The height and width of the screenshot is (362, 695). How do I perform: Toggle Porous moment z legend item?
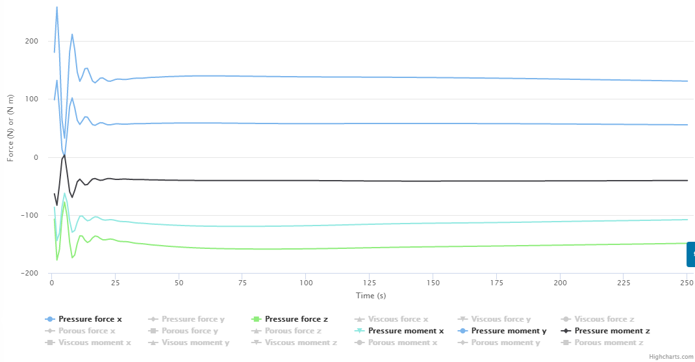609,343
